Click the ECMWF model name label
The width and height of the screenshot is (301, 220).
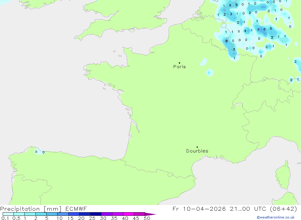click(76, 209)
